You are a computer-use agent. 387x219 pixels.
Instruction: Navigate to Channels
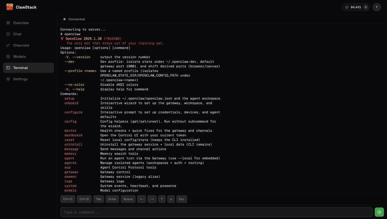tap(28, 45)
